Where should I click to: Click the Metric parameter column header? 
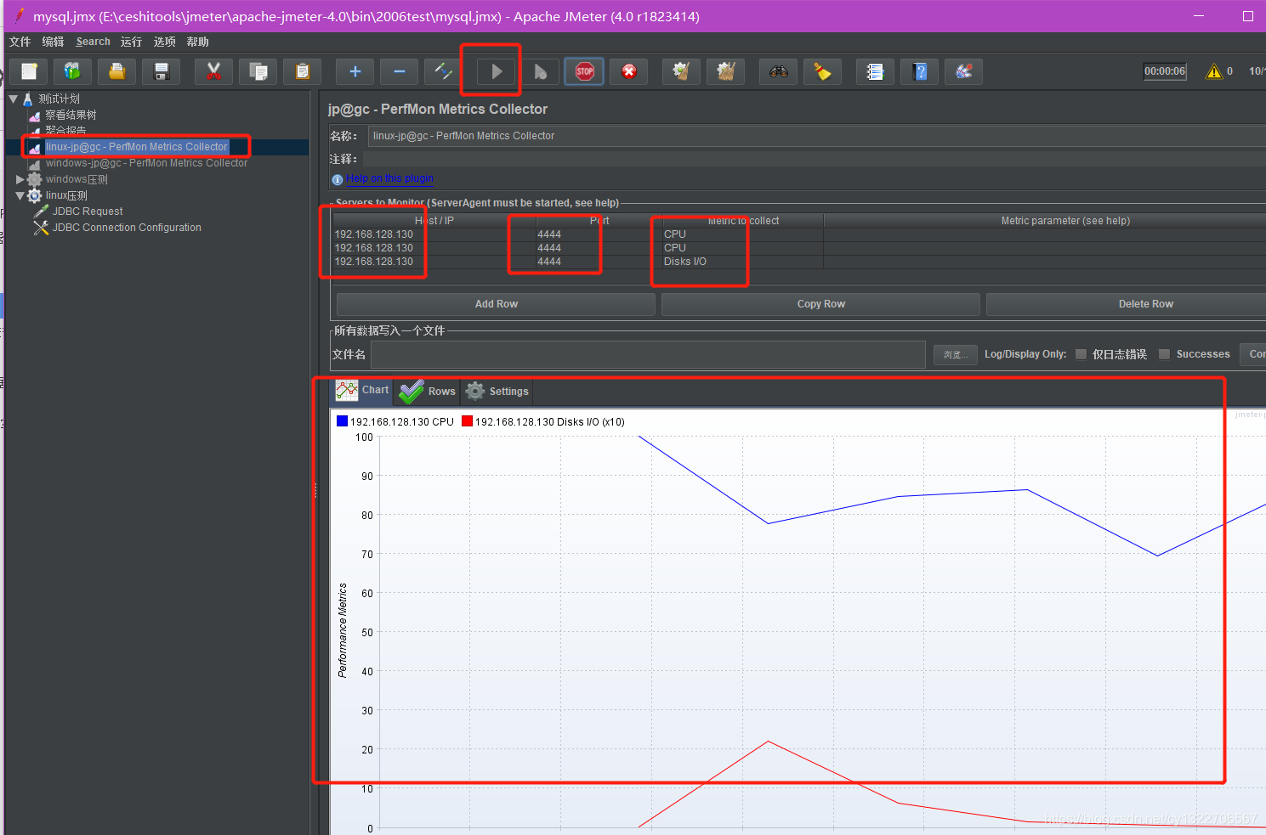[x=1045, y=221]
